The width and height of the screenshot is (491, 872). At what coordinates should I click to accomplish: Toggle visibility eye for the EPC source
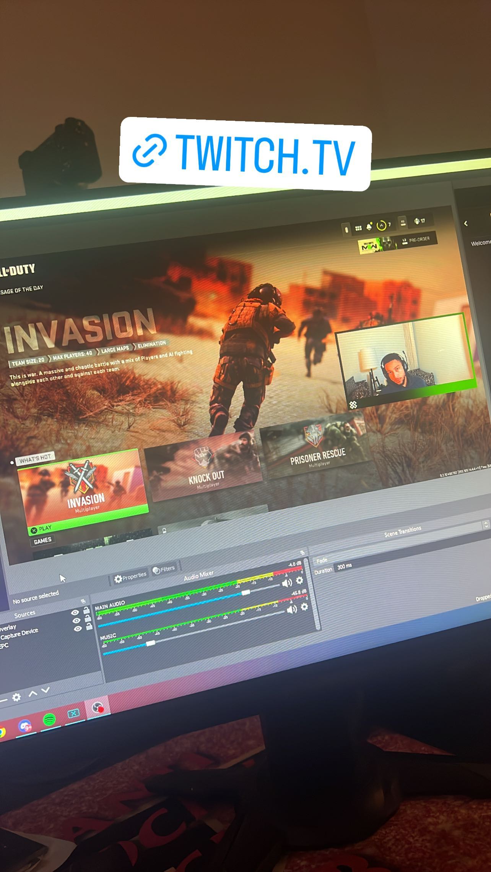[78, 629]
